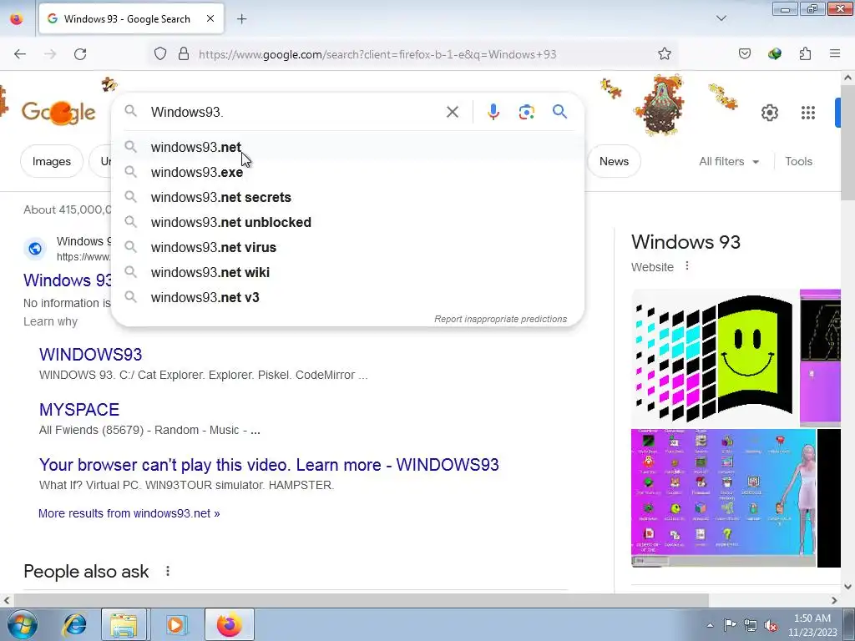Submit search using the blue magnifier
This screenshot has width=855, height=641.
(x=559, y=113)
